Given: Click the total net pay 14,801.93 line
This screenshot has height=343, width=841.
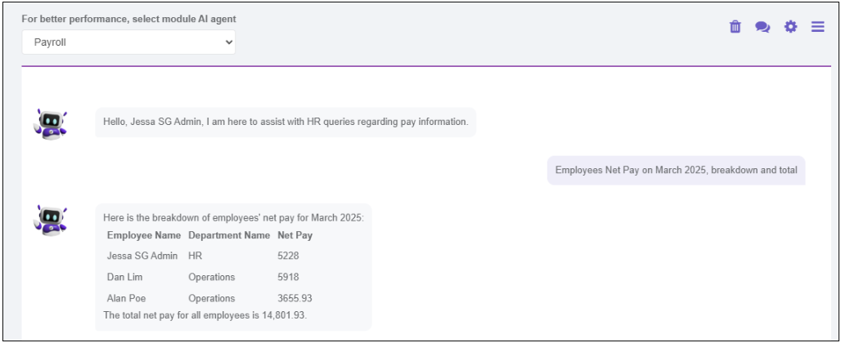Looking at the screenshot, I should (205, 315).
